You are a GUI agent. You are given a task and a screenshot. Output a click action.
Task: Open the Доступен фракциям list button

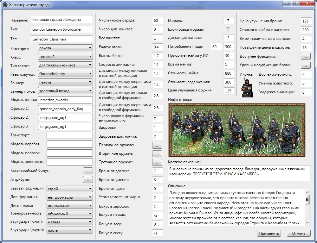click(306, 57)
